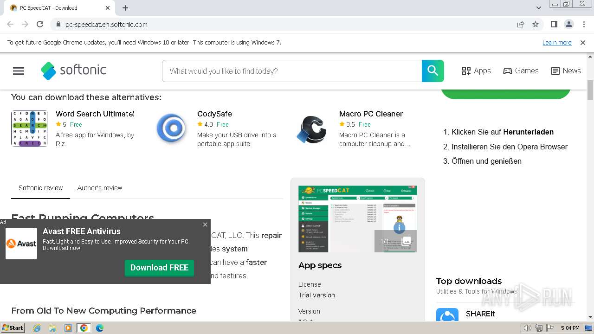Click the site padlock icon
This screenshot has width=594, height=334.
[58, 25]
